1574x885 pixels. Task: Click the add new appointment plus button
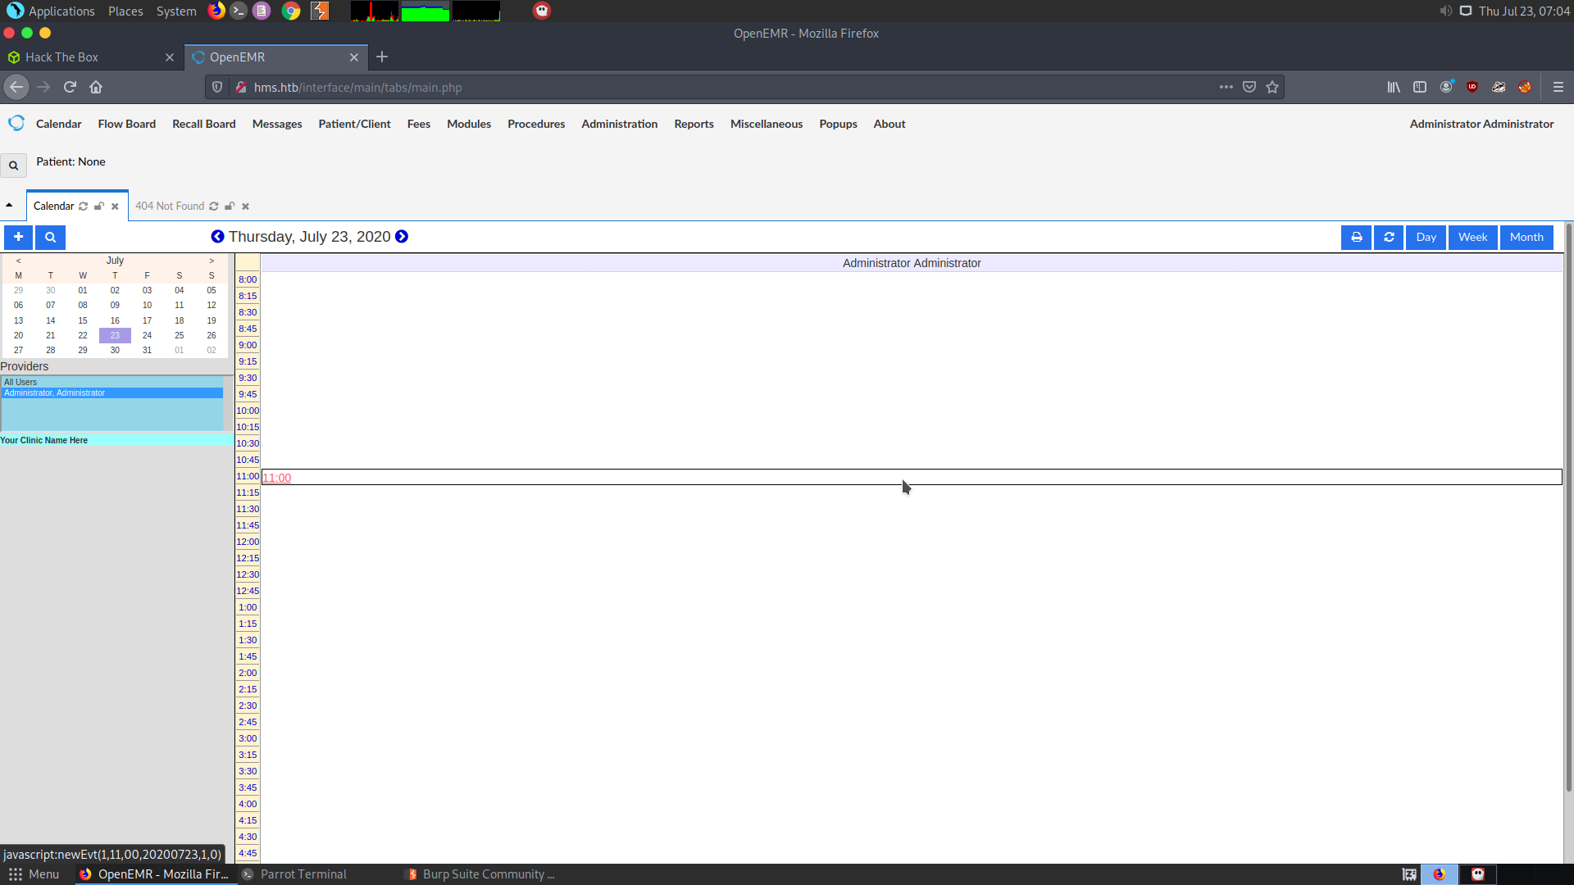[x=18, y=237]
